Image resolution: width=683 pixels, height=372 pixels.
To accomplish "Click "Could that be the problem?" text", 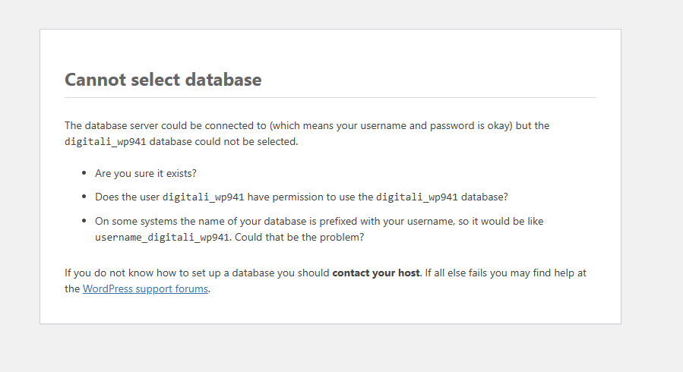I will click(x=299, y=237).
